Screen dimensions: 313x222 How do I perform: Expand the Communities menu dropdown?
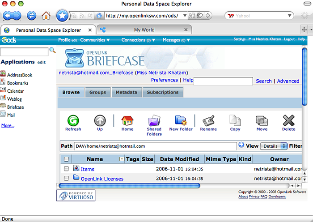tap(95, 40)
